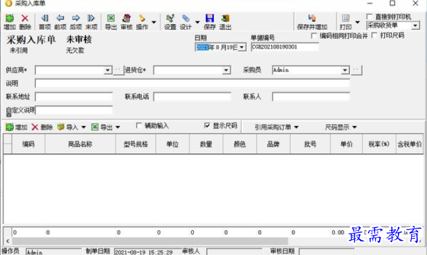Click the 含税单价 column header

(410, 144)
